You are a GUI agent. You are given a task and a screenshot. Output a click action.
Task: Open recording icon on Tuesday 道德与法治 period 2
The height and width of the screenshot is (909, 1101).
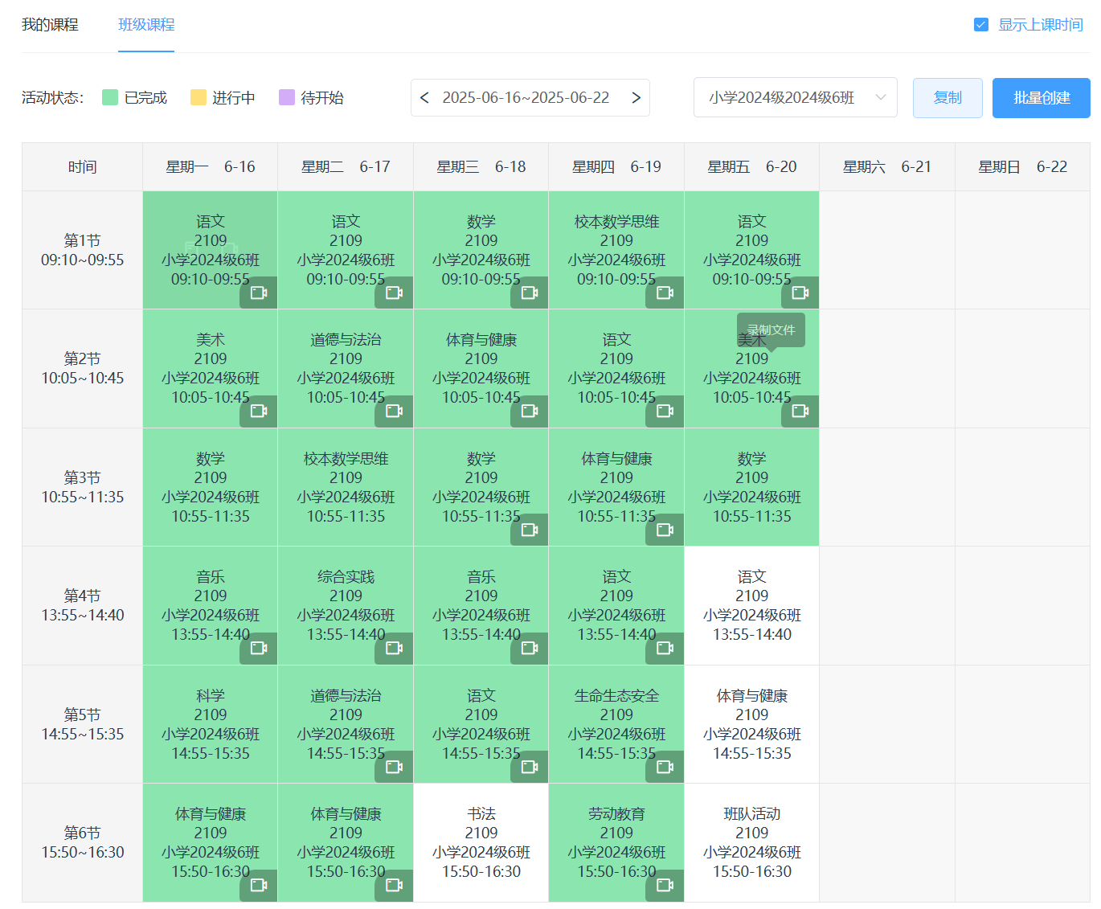tap(394, 411)
